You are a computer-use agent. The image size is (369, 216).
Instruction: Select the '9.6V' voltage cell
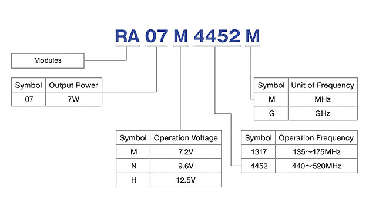pos(186,166)
